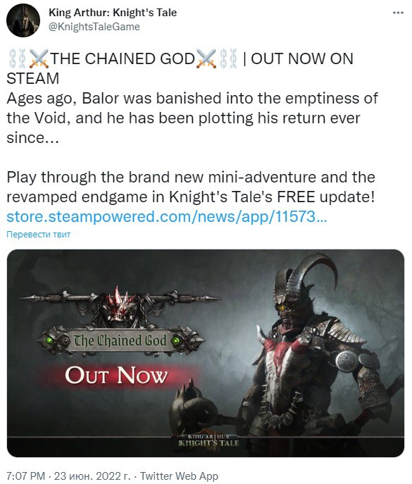Click the OUT NOW banner in the image
This screenshot has width=412, height=484.
[x=116, y=376]
